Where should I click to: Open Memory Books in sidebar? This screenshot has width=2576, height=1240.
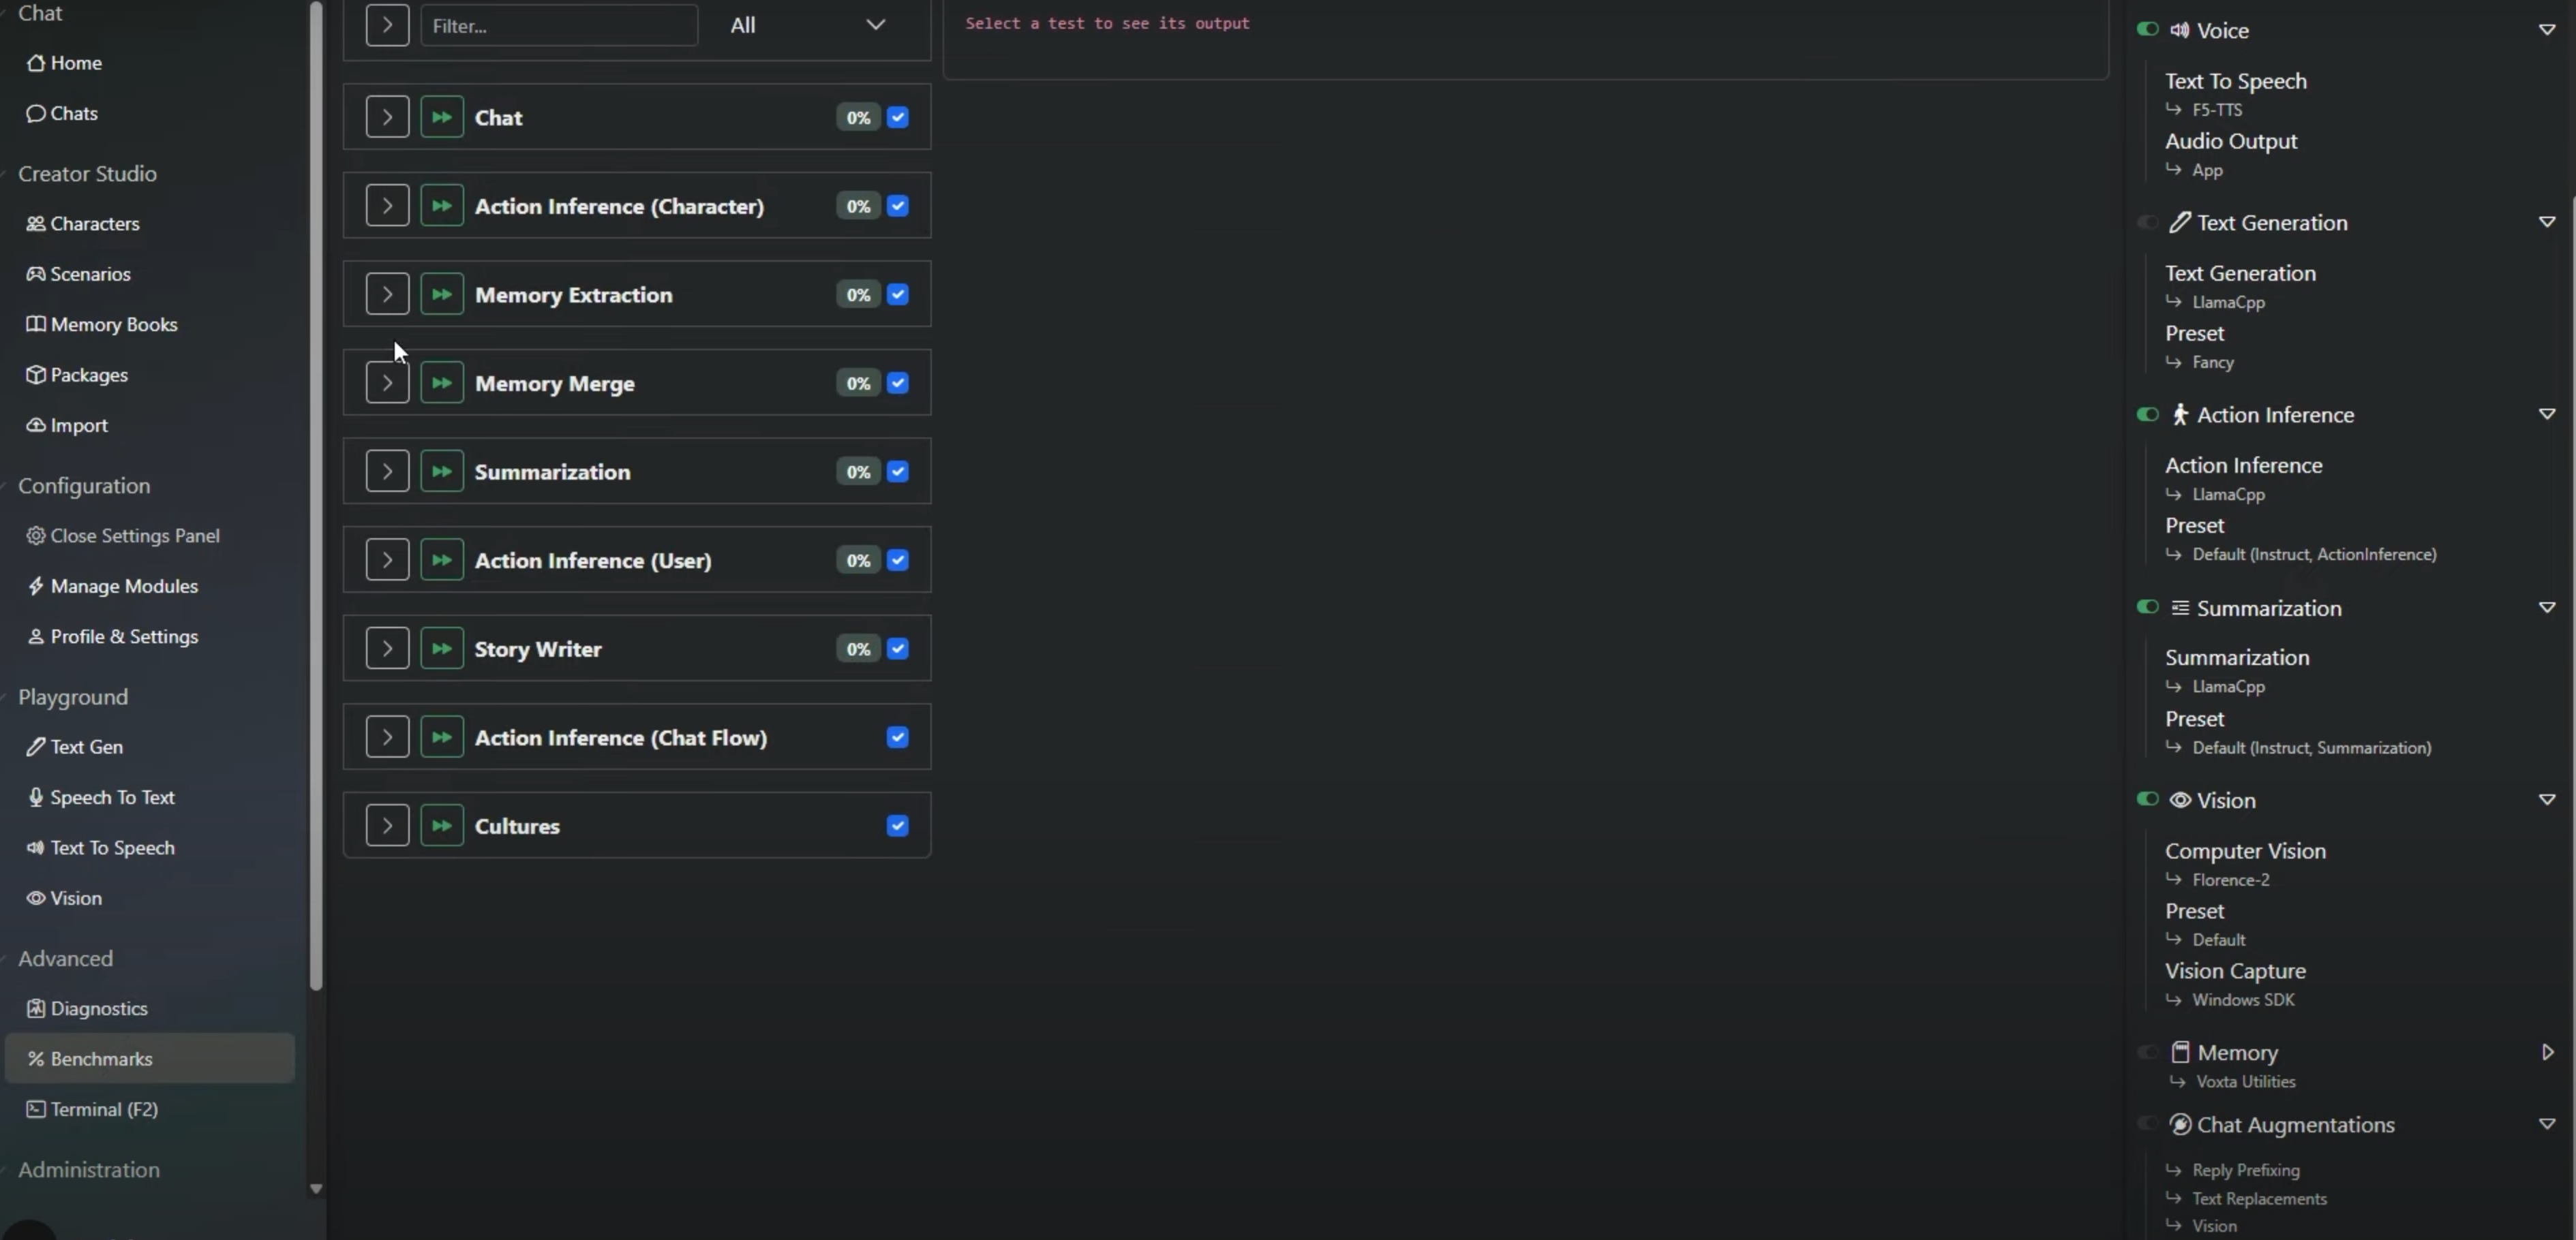[x=113, y=325]
